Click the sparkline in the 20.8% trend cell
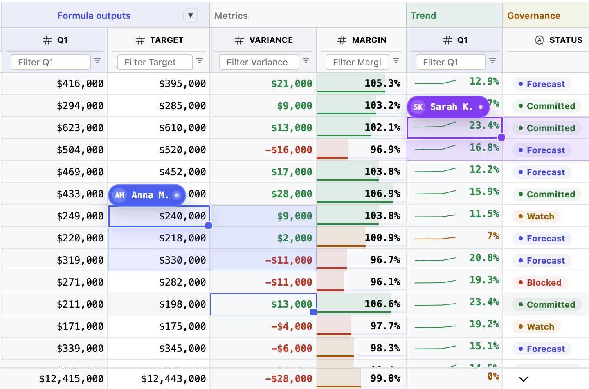The image size is (589, 389). click(x=435, y=259)
